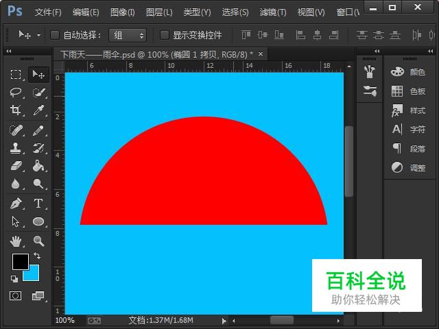Click Align horizontal centers button
This screenshot has height=329, width=439.
coord(317,35)
